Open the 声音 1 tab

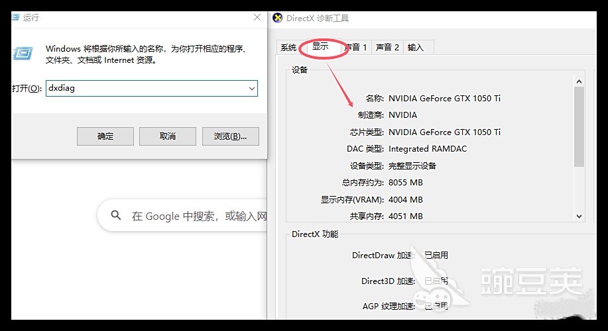click(357, 48)
